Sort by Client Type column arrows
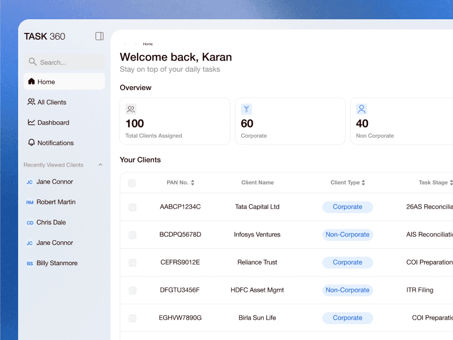 coord(364,182)
